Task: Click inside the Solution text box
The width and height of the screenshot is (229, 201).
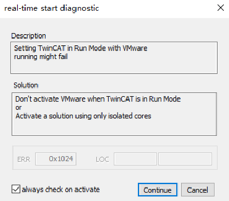Action: coord(114,114)
